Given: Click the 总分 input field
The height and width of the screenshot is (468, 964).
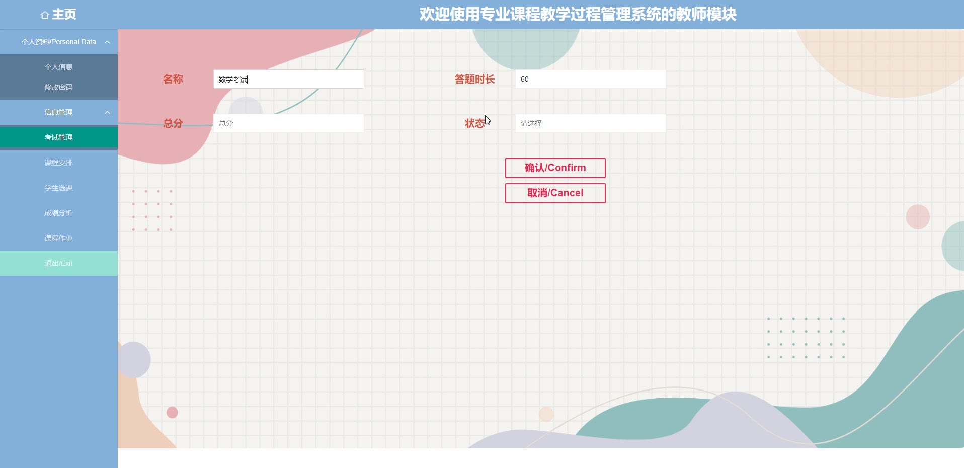Looking at the screenshot, I should pos(289,123).
